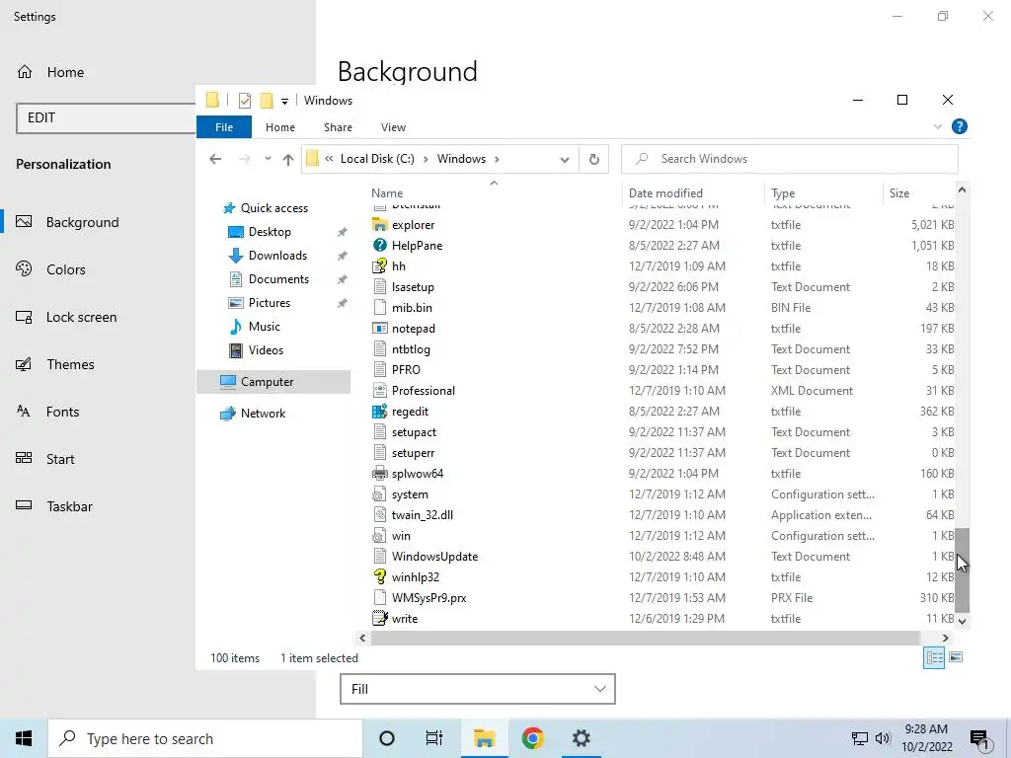Click the vertical scrollbar thumb

click(962, 570)
